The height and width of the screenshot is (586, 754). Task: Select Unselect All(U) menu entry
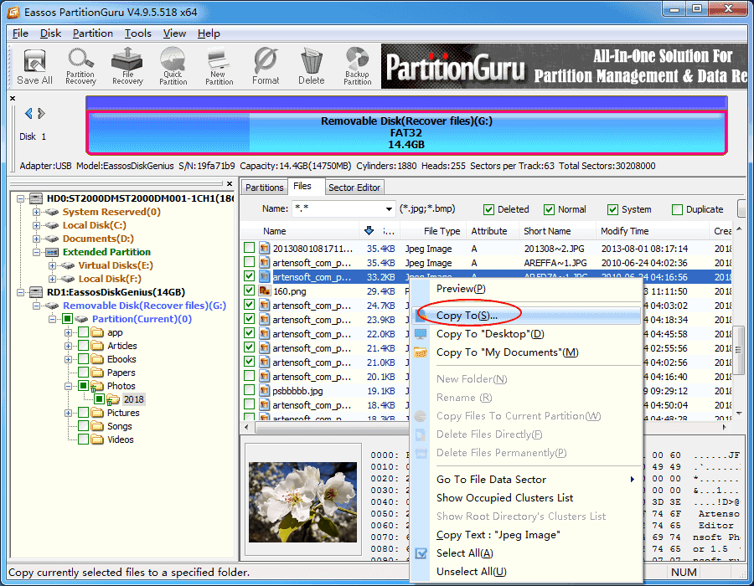(x=527, y=572)
